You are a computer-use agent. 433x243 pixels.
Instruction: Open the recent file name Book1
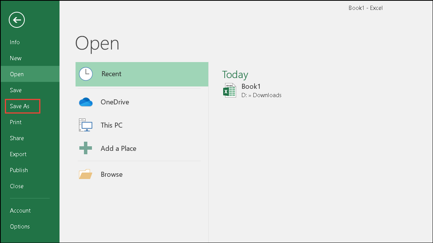pyautogui.click(x=251, y=86)
